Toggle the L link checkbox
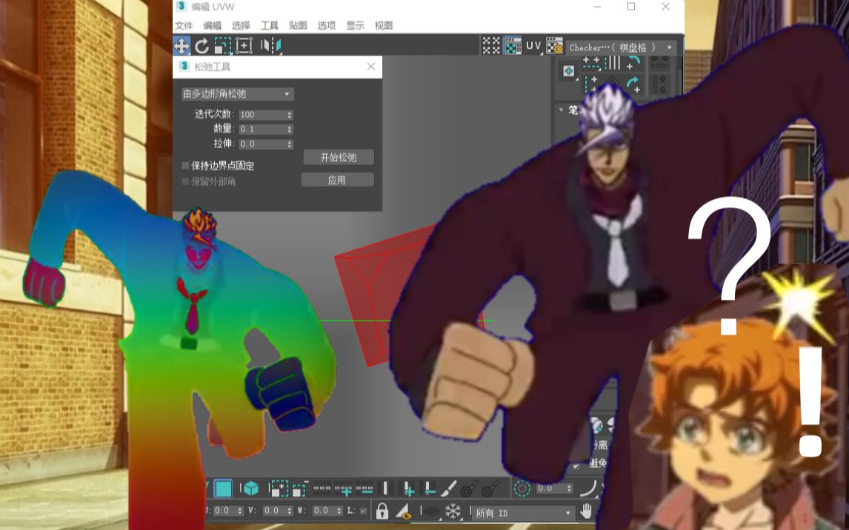The width and height of the screenshot is (849, 530). (363, 511)
